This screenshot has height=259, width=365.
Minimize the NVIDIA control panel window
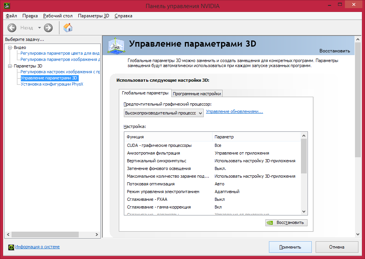point(330,5)
